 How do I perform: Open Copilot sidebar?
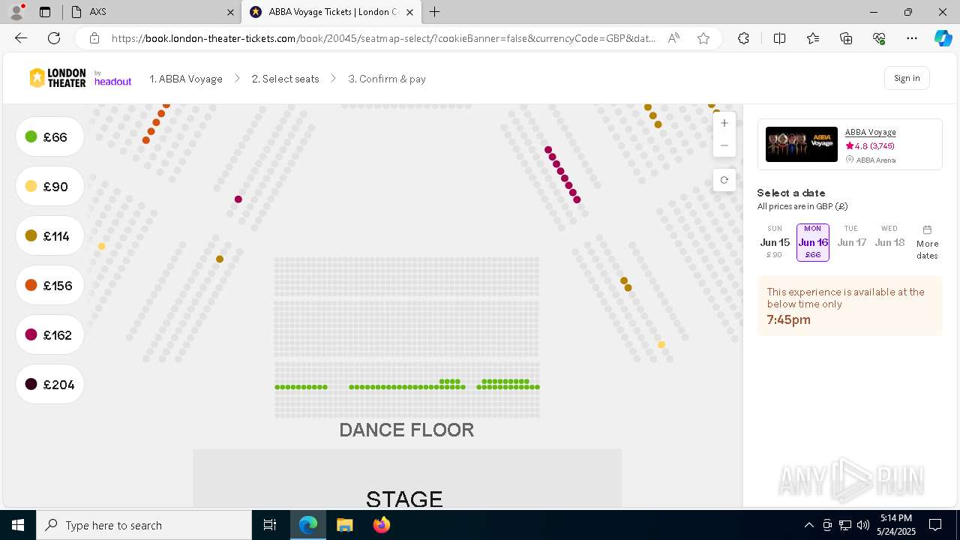click(x=943, y=38)
